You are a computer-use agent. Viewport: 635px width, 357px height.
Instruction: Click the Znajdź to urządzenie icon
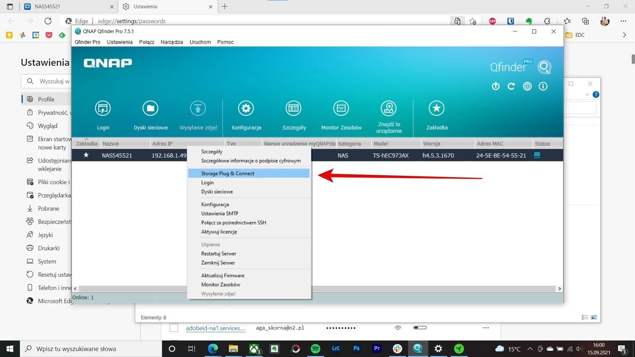(x=389, y=108)
